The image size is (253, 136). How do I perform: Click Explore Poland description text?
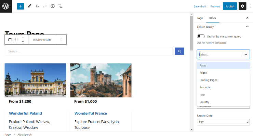point(29,124)
